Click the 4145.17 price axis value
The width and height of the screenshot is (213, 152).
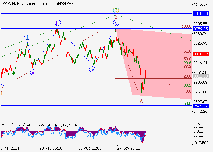(200, 5)
